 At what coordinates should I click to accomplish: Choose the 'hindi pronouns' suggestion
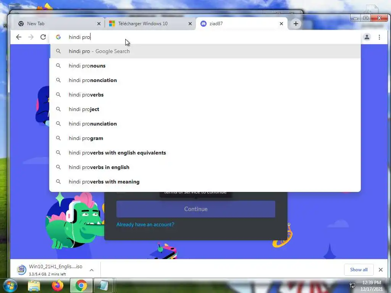pos(205,66)
